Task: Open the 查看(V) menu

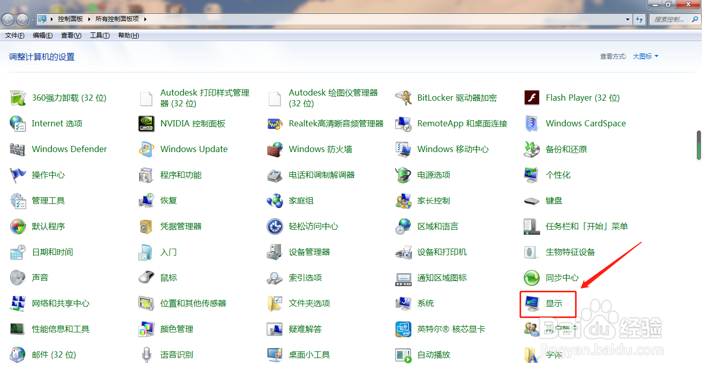Action: tap(71, 35)
